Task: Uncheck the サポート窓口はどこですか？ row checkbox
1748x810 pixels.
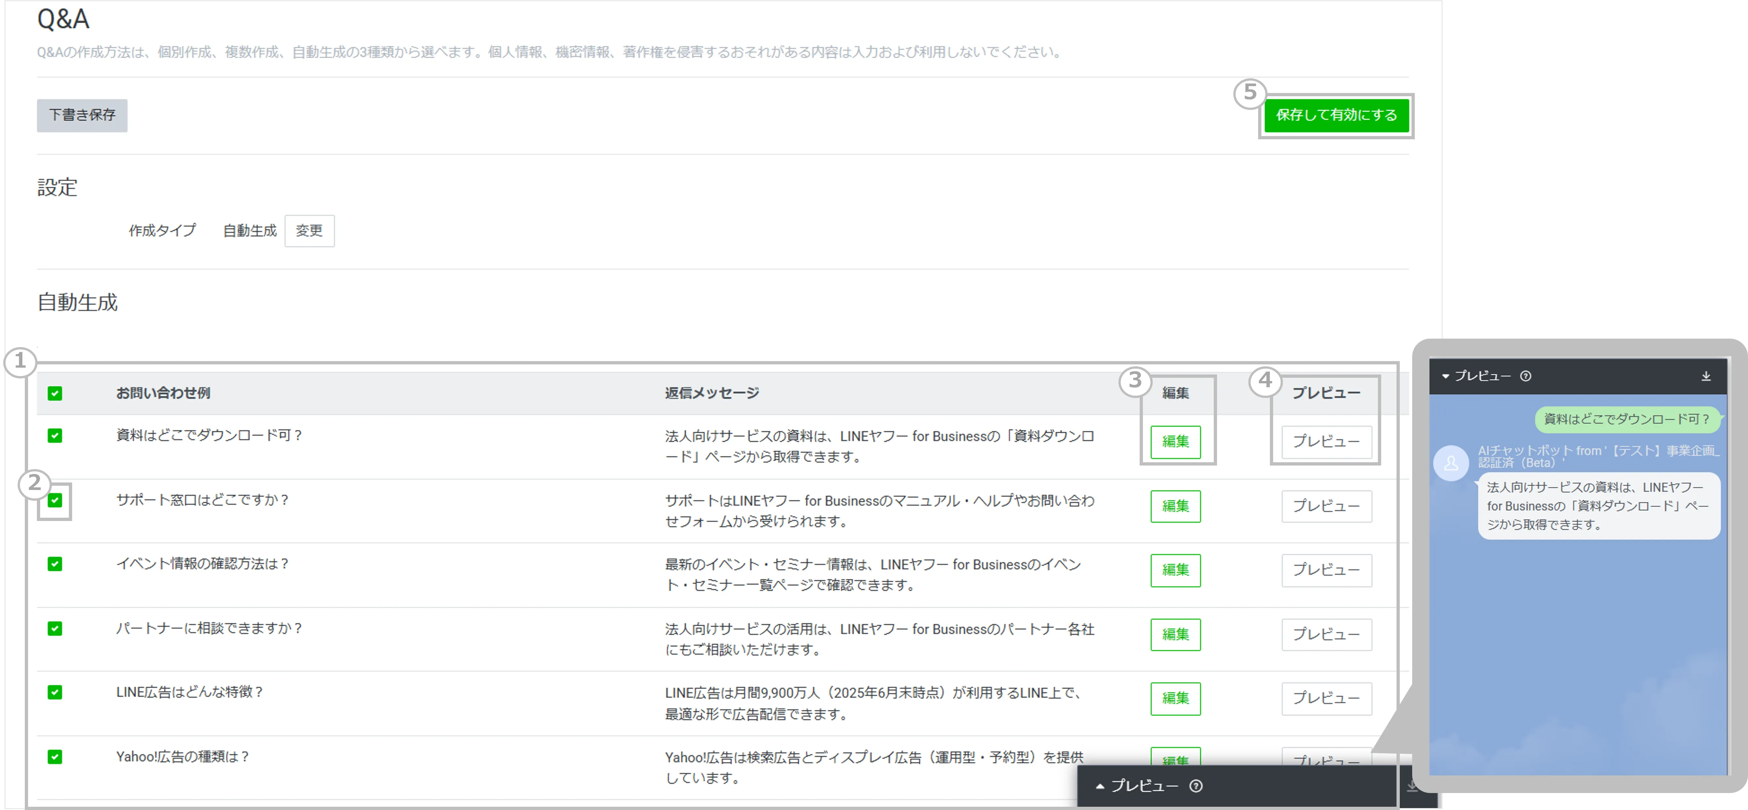Action: tap(55, 501)
